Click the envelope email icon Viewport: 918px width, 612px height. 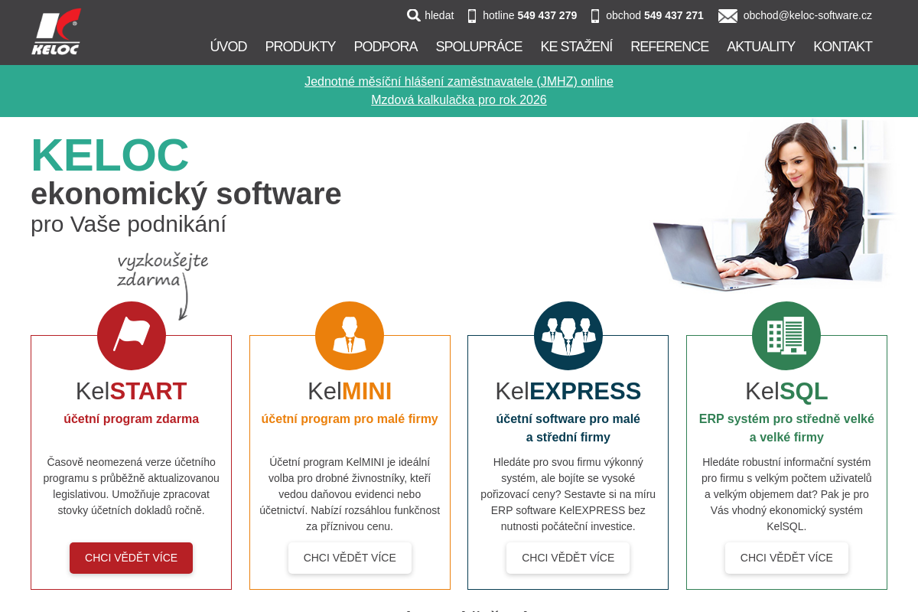728,15
